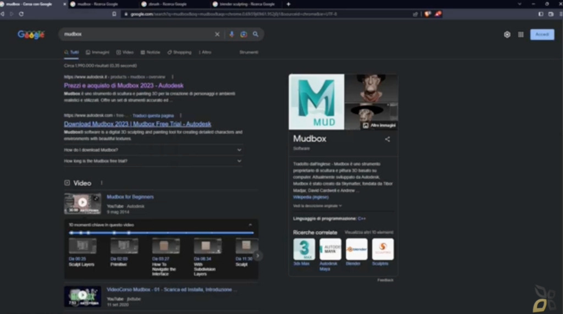Collapse the 10 momenti chiave section
Viewport: 563px width, 314px height.
(x=250, y=225)
